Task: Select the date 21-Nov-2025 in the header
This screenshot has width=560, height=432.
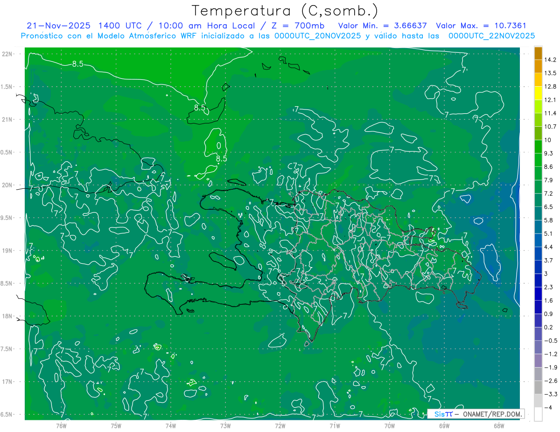Action: click(59, 26)
